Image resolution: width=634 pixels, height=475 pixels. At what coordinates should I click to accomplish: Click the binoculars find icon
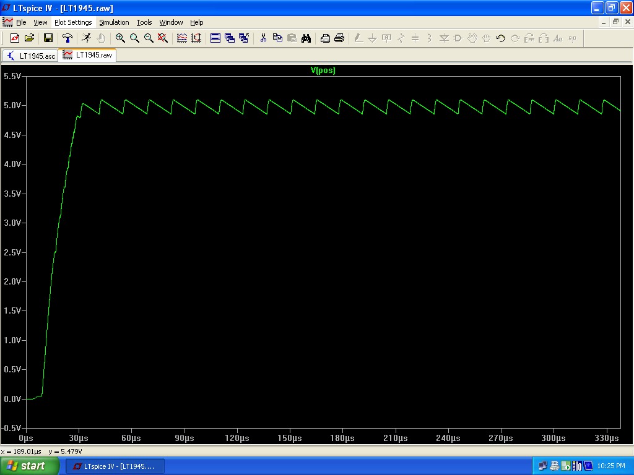[x=306, y=38]
